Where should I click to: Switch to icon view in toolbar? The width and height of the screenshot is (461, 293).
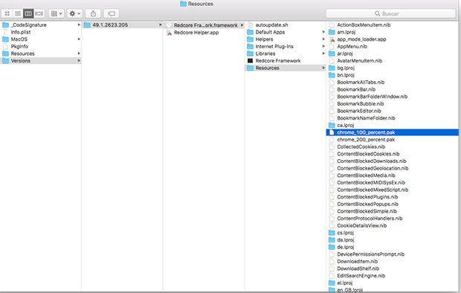point(7,13)
